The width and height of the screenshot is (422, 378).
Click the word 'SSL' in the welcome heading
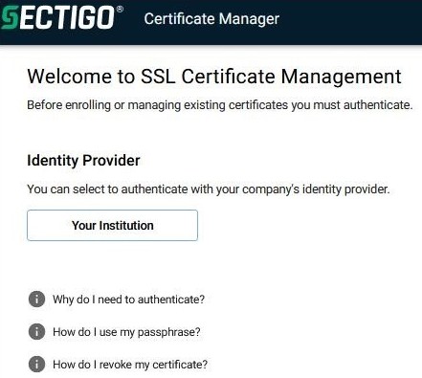pyautogui.click(x=158, y=77)
